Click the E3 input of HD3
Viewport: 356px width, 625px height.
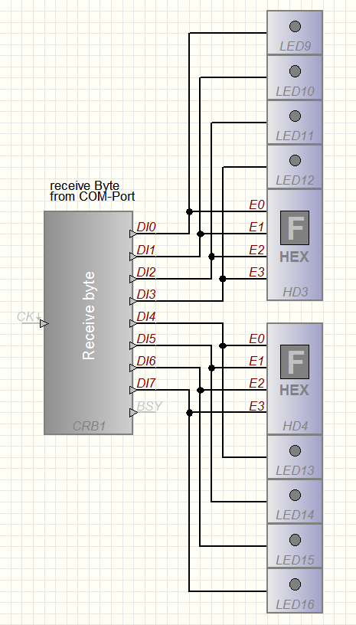pyautogui.click(x=256, y=273)
